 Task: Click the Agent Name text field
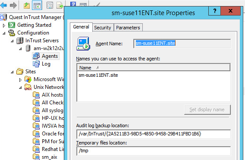[182, 43]
